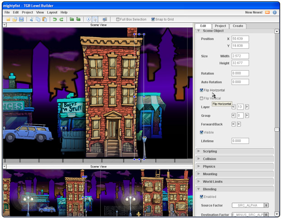
Task: Click the green Undo arrow
Action: [55, 19]
